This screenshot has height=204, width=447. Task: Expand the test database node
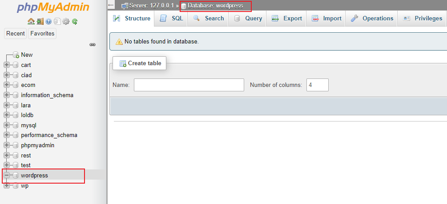(6, 165)
